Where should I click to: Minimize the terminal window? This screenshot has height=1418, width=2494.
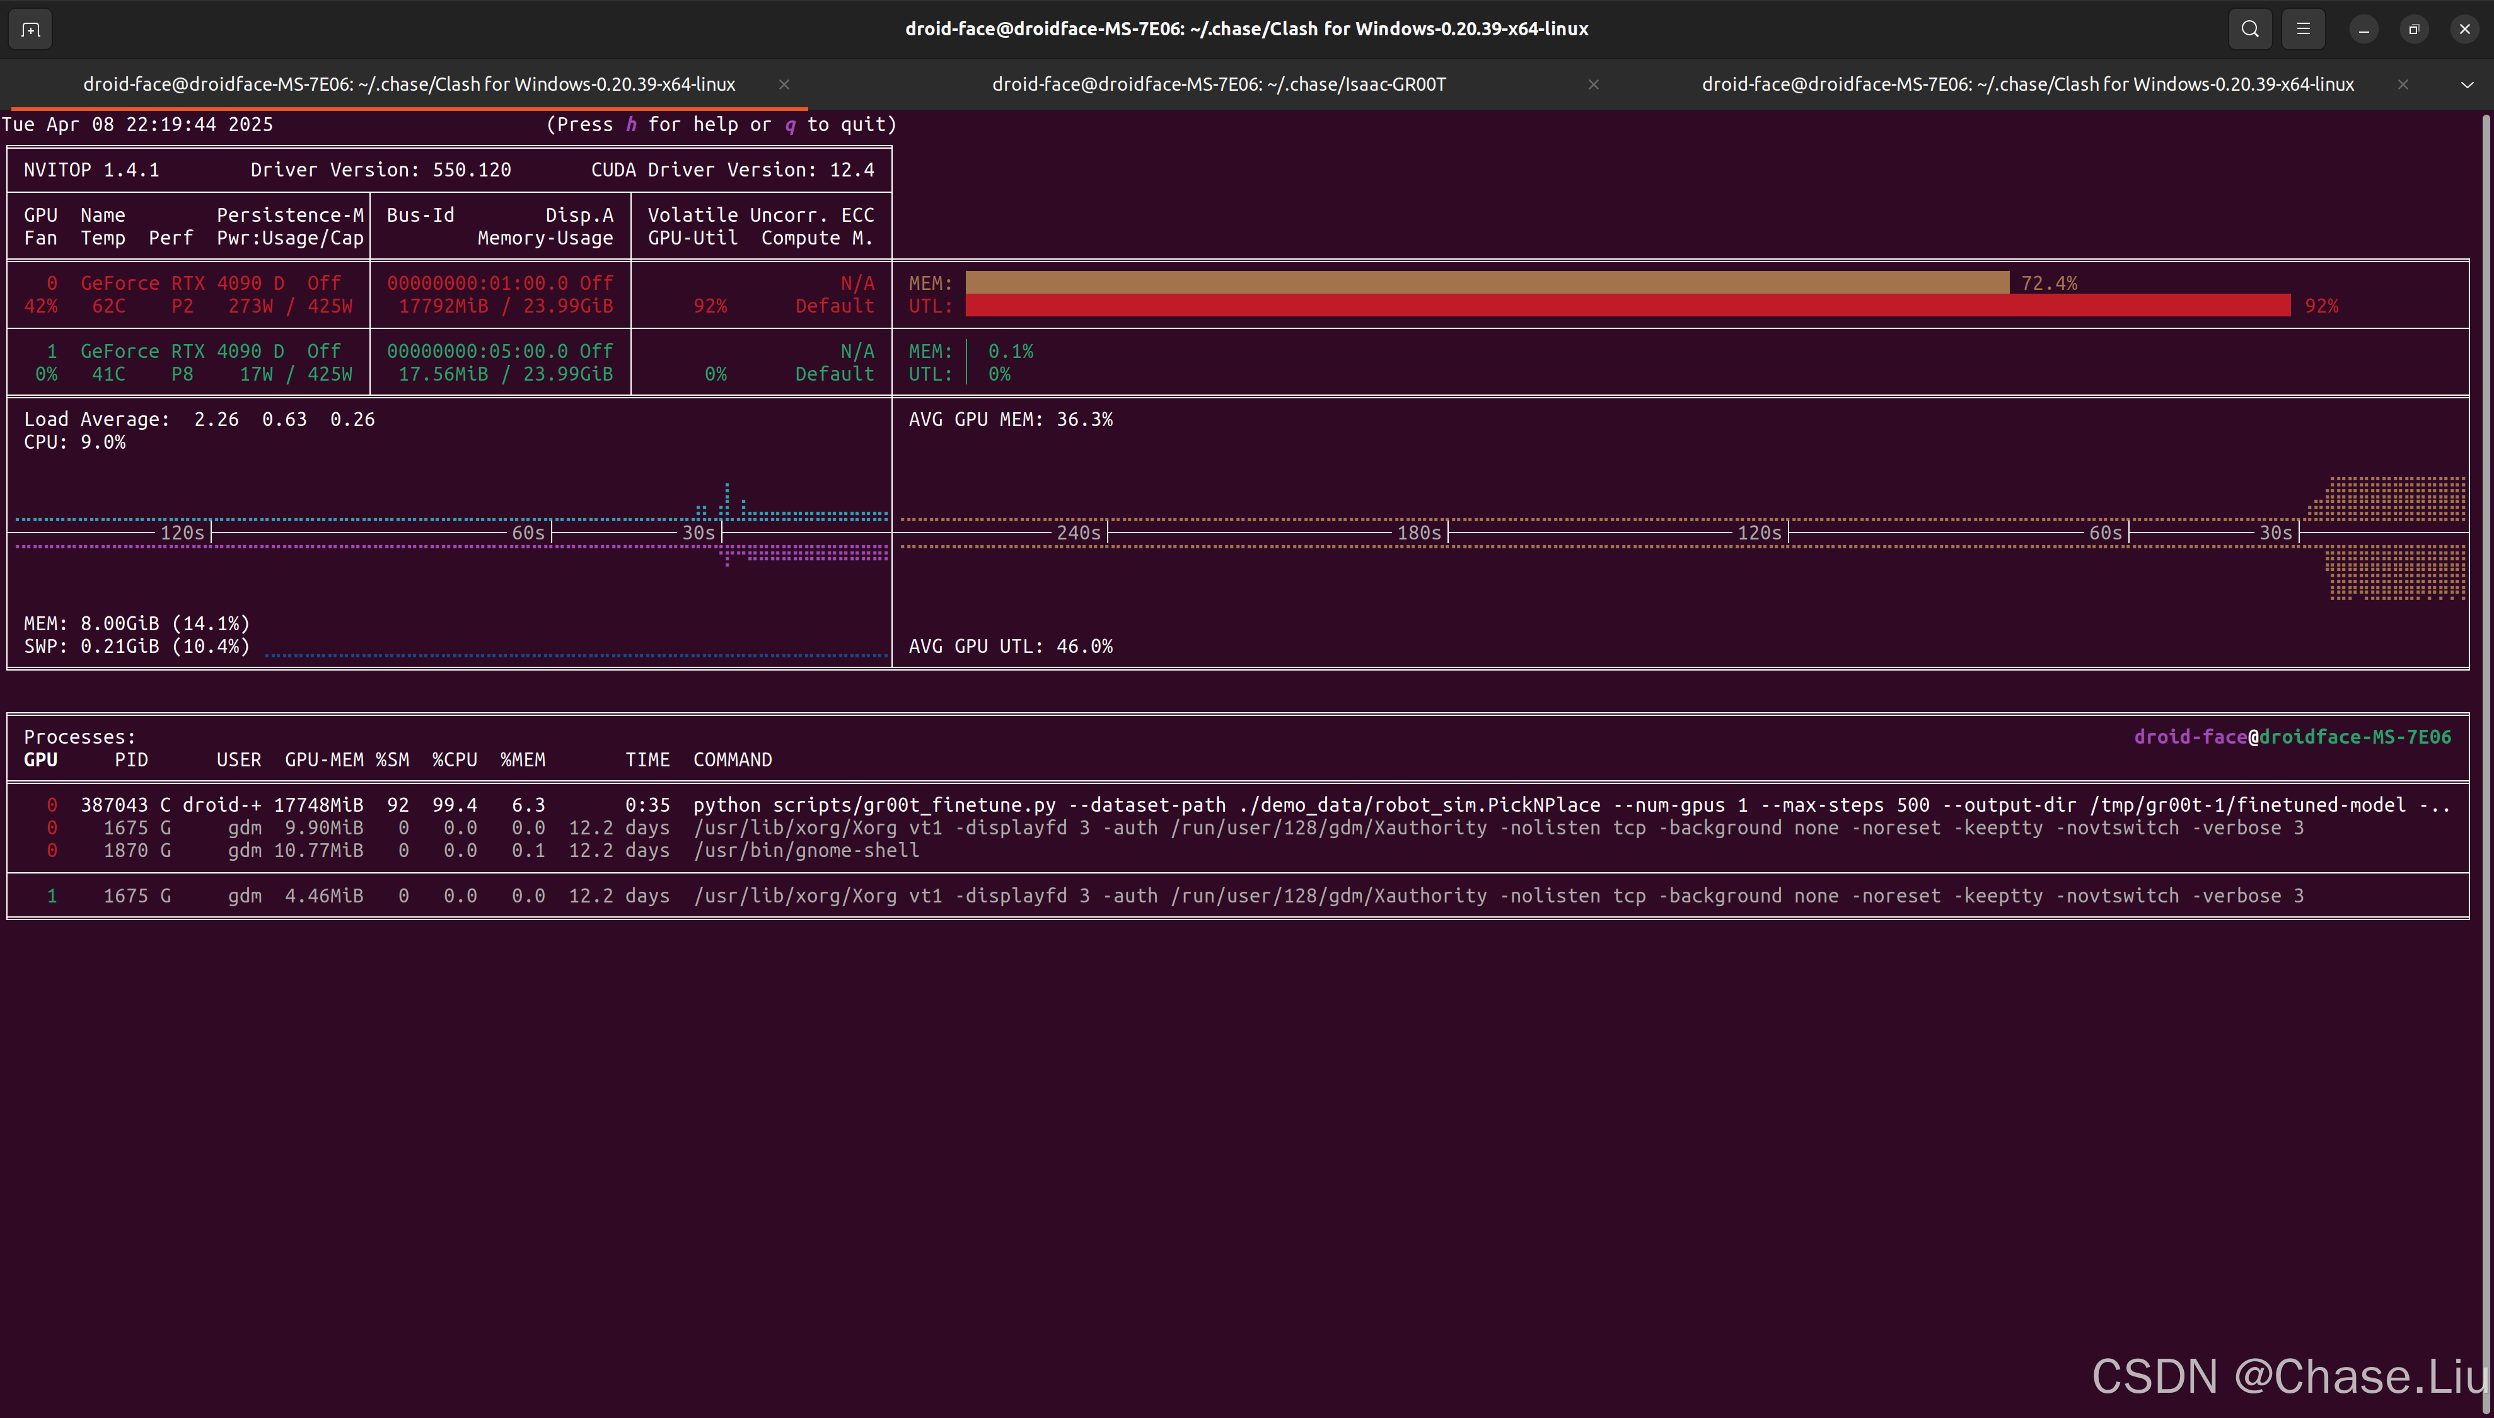pos(2363,29)
